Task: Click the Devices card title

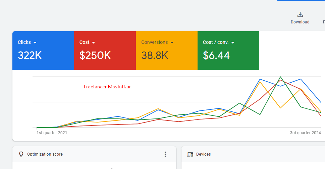Action: 203,154
